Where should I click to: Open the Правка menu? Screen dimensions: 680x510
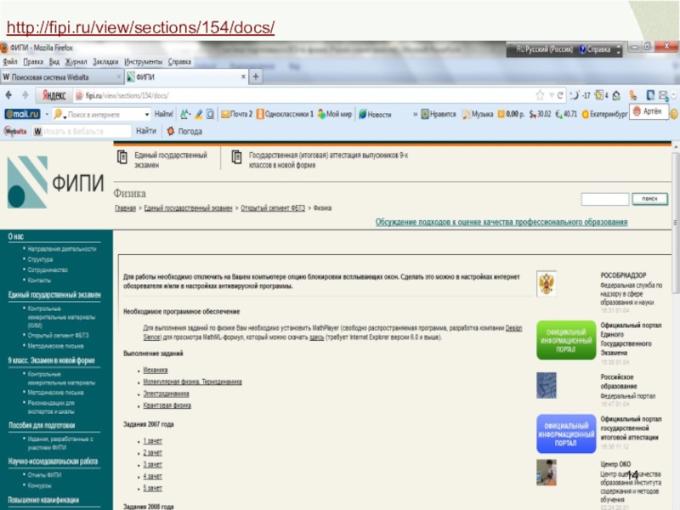point(33,61)
